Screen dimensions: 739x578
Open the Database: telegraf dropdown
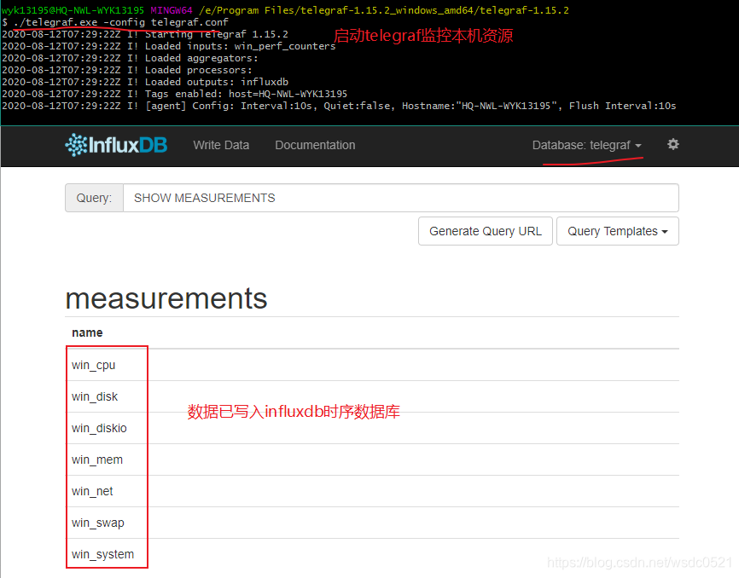pyautogui.click(x=587, y=145)
